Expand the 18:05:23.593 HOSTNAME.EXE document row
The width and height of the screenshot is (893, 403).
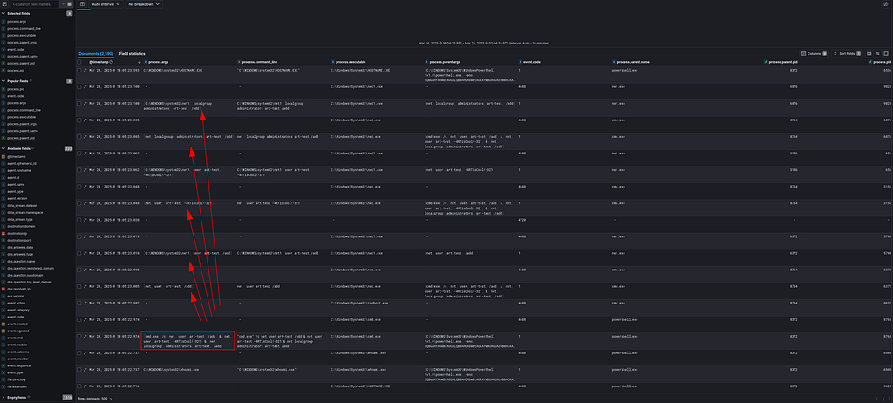[85, 70]
